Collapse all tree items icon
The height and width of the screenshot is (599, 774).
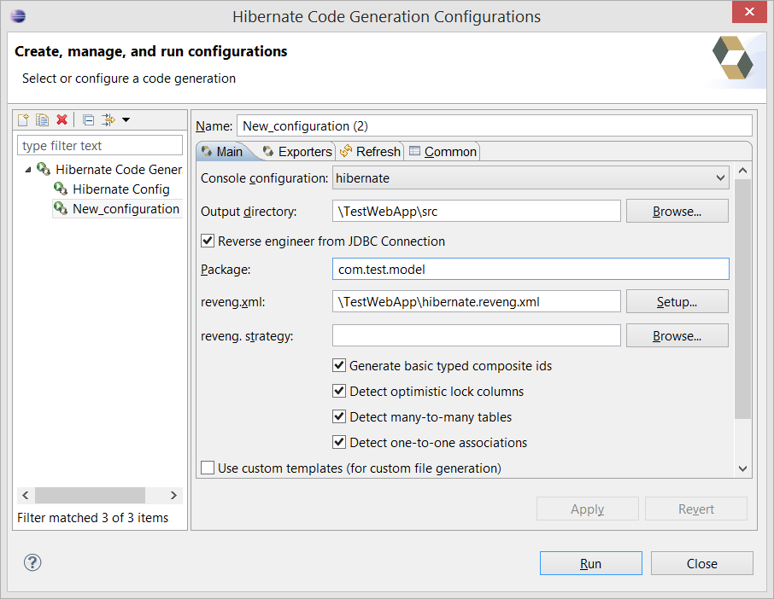tap(88, 119)
